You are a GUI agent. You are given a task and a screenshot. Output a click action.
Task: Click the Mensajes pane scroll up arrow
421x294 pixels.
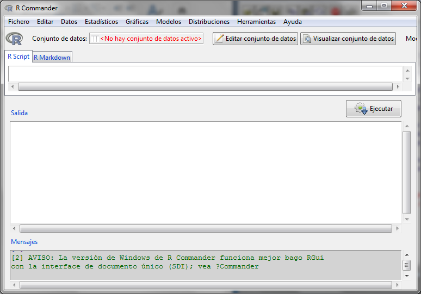click(407, 255)
